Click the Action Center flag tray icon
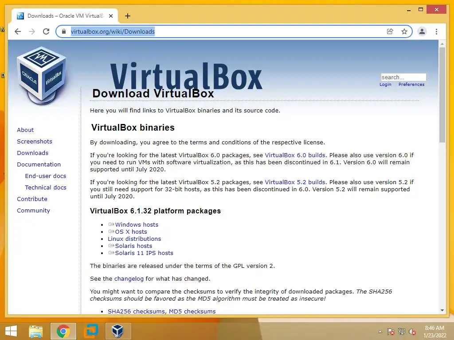 coord(391,332)
